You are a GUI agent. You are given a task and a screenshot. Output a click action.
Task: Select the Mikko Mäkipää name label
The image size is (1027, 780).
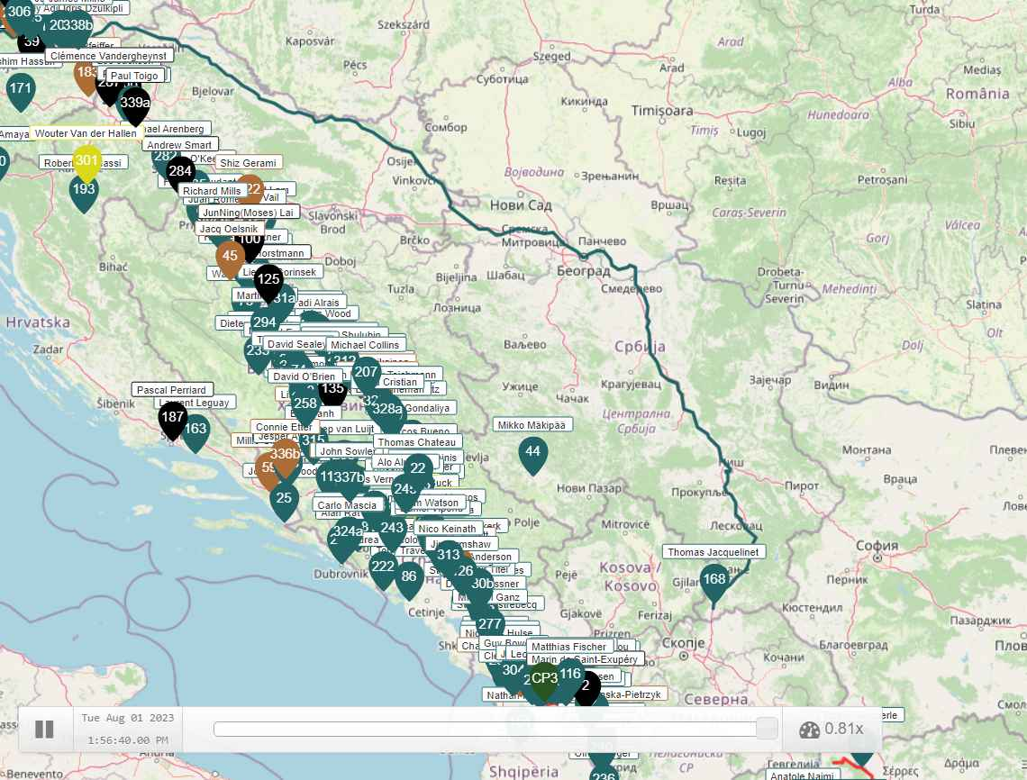(x=533, y=425)
